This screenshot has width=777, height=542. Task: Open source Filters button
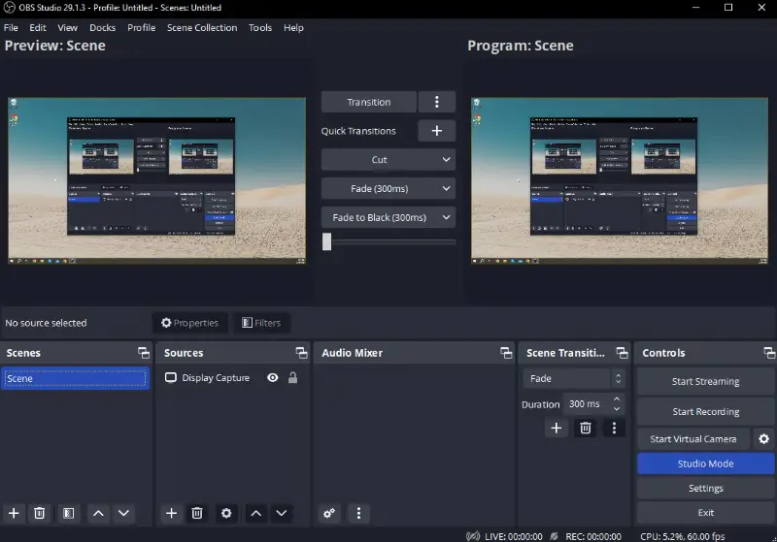pos(261,323)
